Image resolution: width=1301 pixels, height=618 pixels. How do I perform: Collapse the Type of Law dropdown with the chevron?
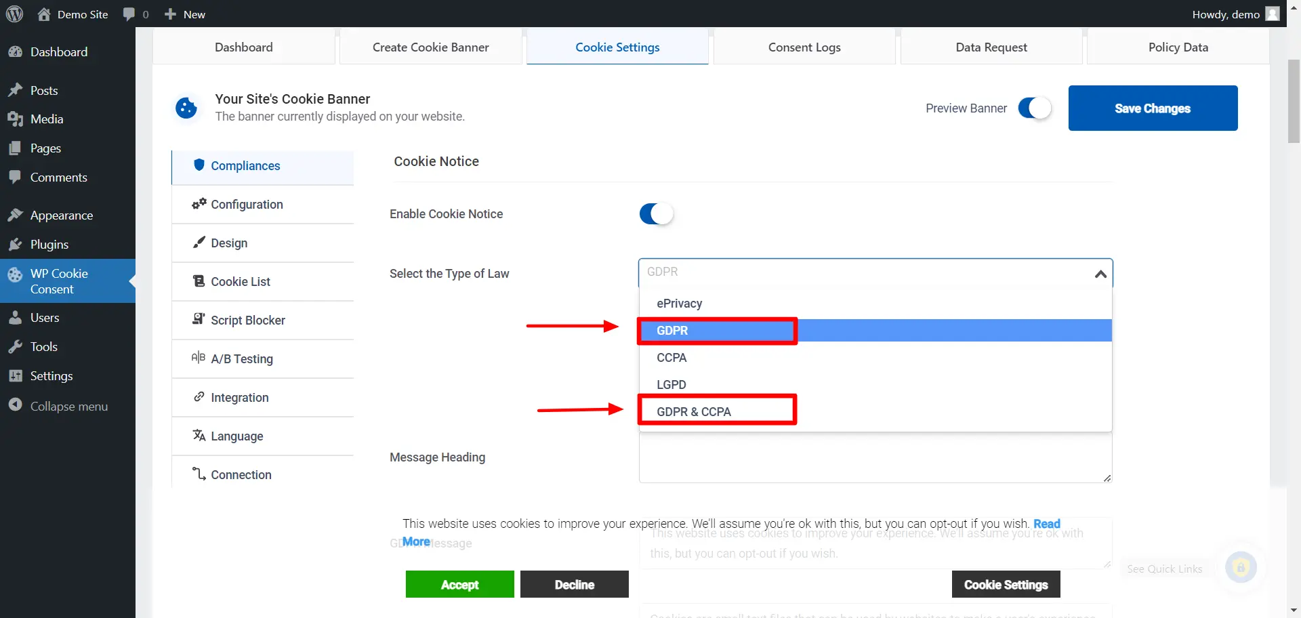[1100, 274]
